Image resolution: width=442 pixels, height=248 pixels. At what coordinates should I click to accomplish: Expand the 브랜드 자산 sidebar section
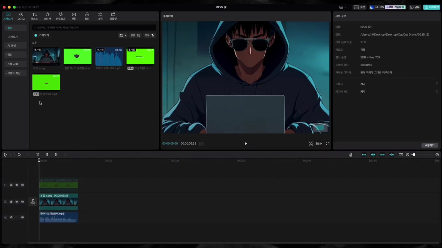[x=15, y=73]
